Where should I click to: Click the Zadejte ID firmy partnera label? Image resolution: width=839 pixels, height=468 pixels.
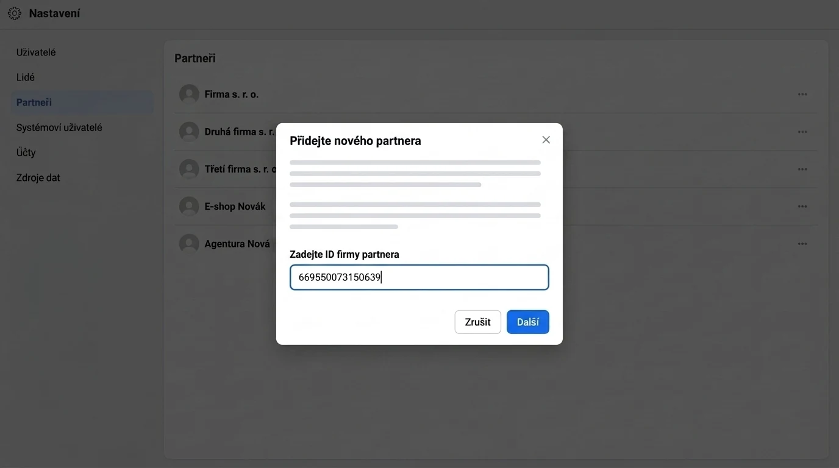pos(345,254)
